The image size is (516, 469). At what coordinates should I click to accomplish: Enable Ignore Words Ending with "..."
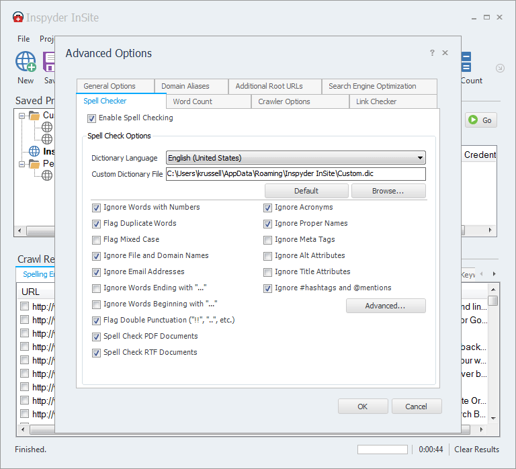[x=96, y=288]
